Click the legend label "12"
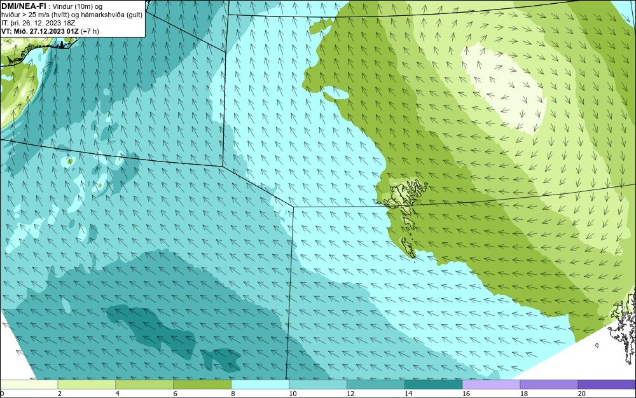This screenshot has height=398, width=636. point(350,394)
